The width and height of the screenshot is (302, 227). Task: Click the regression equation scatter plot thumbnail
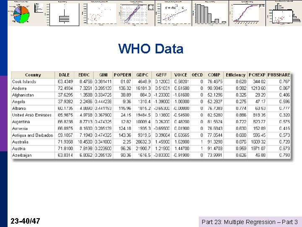pyautogui.click(x=173, y=13)
